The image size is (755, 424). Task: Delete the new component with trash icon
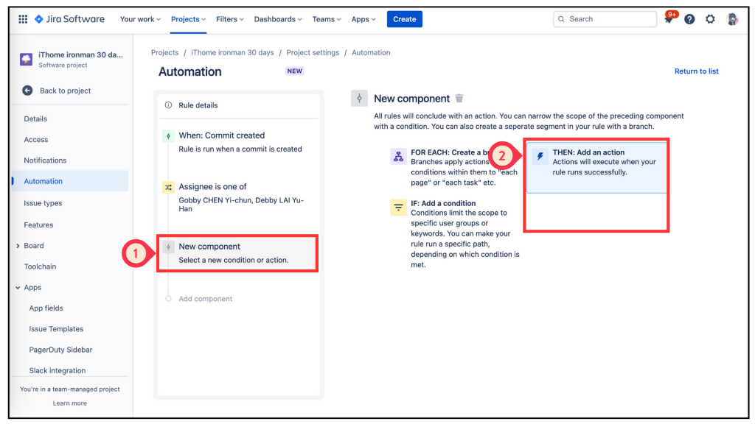click(x=459, y=99)
